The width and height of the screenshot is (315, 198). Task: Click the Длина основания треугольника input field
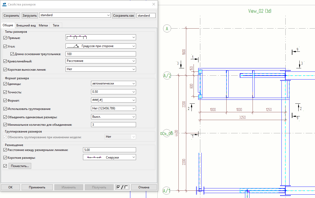click(101, 54)
